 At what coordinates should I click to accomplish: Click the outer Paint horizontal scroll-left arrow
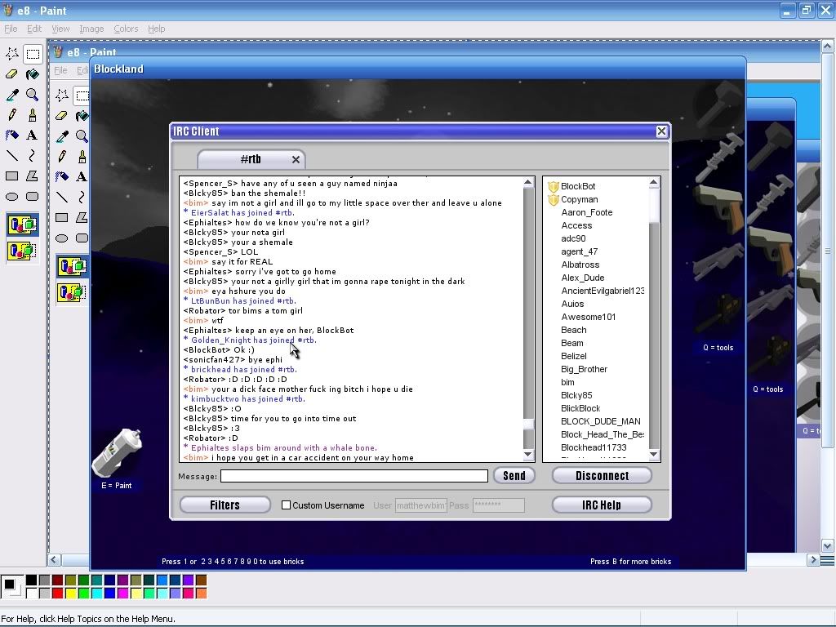pyautogui.click(x=54, y=560)
